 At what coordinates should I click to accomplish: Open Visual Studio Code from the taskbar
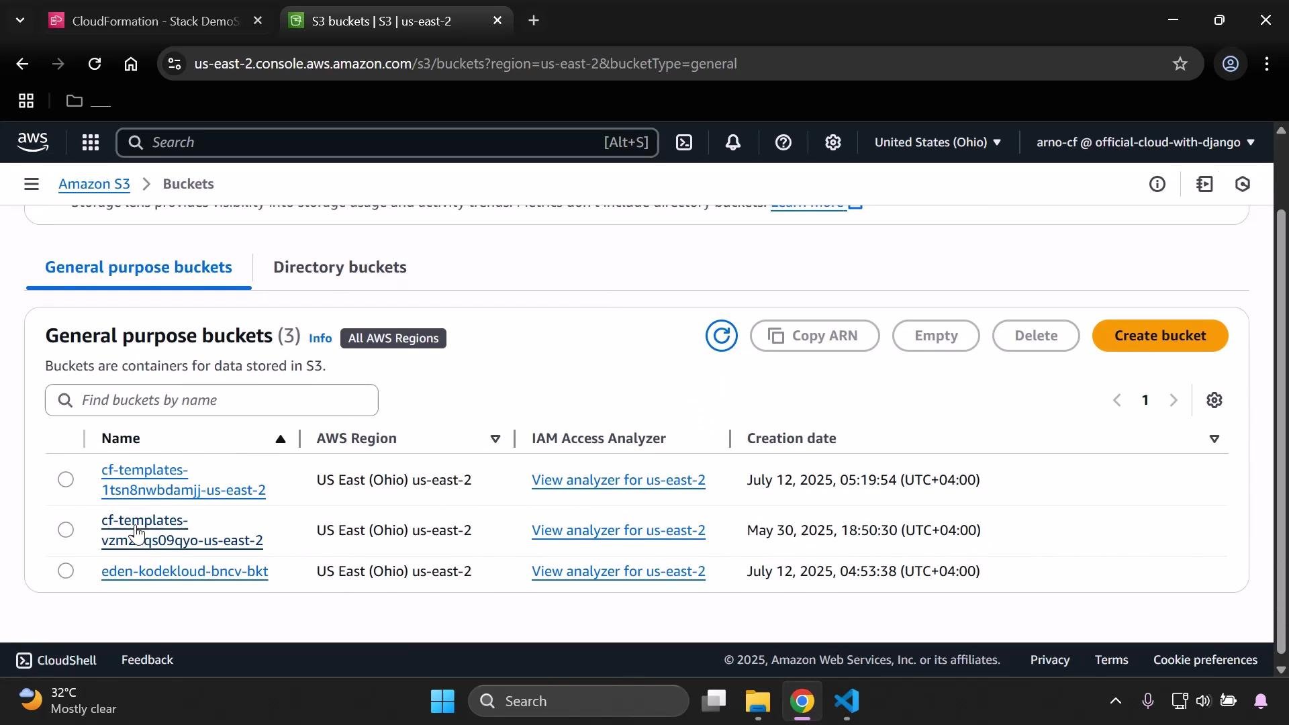[847, 702]
